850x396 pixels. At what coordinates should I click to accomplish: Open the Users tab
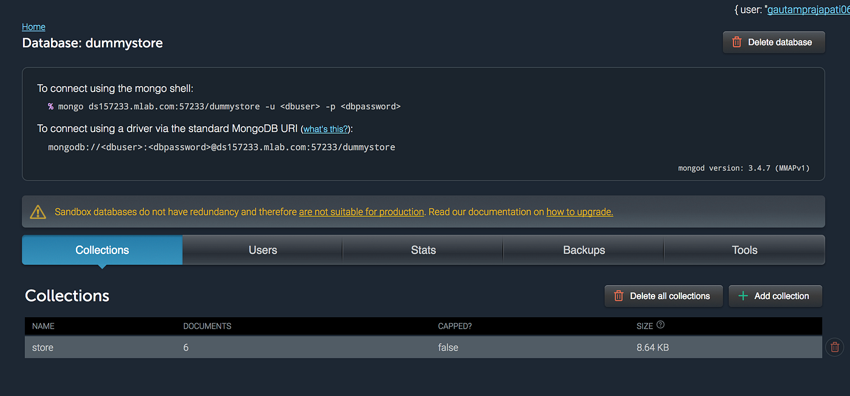pyautogui.click(x=262, y=250)
